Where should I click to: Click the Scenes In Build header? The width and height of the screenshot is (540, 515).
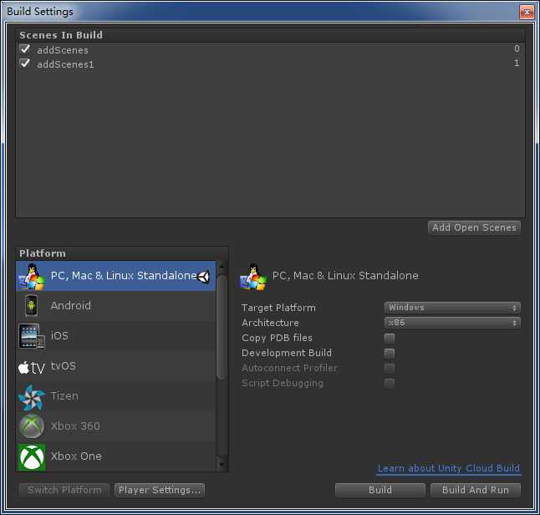61,35
